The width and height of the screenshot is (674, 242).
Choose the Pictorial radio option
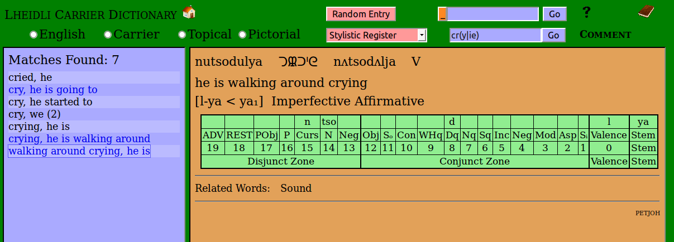[242, 35]
